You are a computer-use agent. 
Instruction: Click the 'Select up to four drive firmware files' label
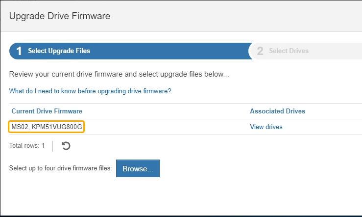click(x=61, y=168)
